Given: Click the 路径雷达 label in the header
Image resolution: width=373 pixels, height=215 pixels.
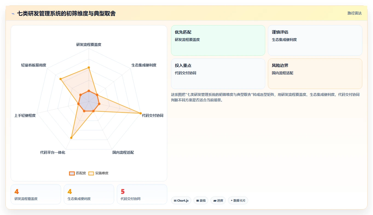Looking at the screenshot, I should click(x=355, y=13).
